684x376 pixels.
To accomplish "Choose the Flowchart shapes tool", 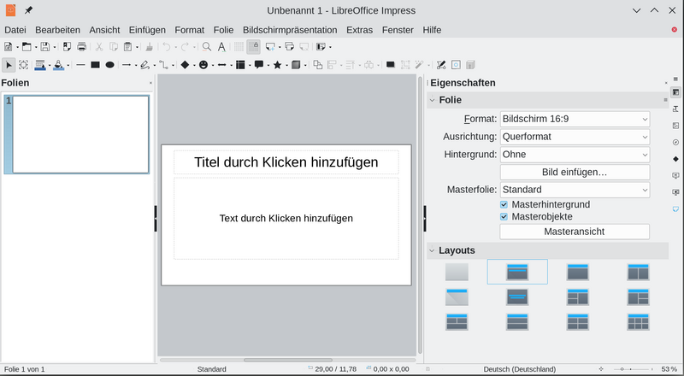I will tap(240, 65).
